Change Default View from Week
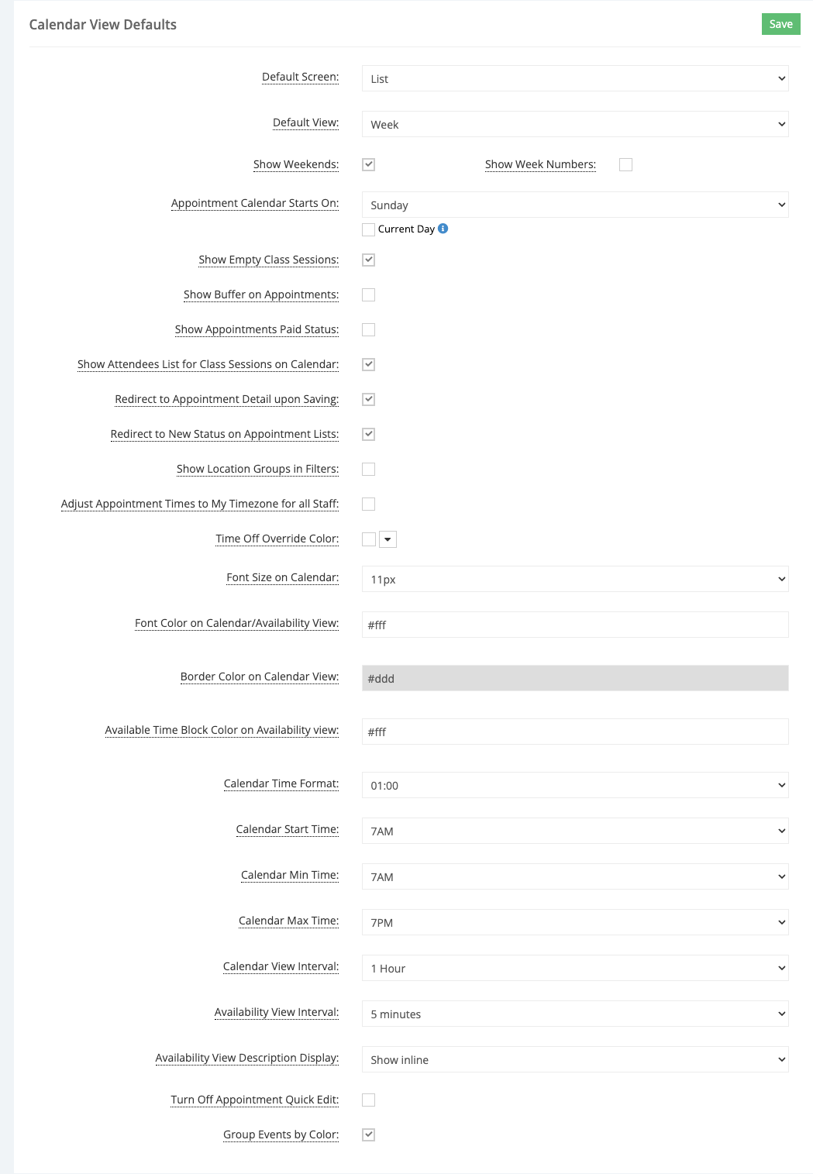Screen dimensions: 813x1174 pyautogui.click(x=574, y=124)
